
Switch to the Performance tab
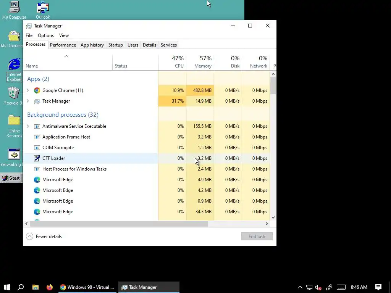point(63,45)
